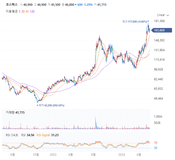Click the opening price value 46,900 after 시
The image size is (175, 160).
(28, 5)
